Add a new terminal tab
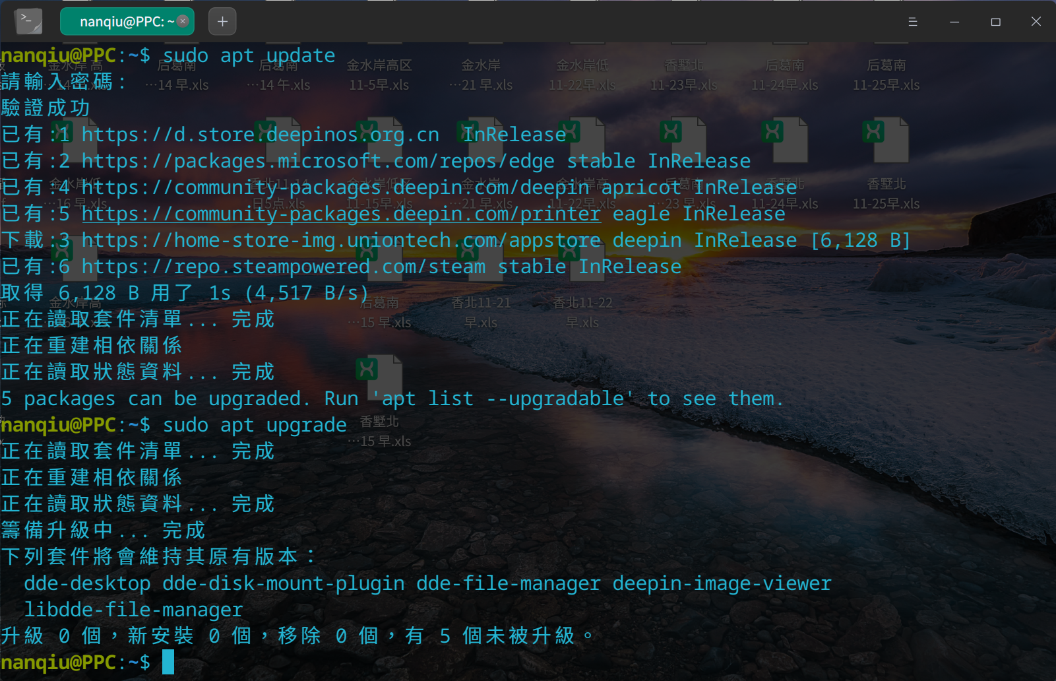This screenshot has height=681, width=1056. [x=222, y=22]
